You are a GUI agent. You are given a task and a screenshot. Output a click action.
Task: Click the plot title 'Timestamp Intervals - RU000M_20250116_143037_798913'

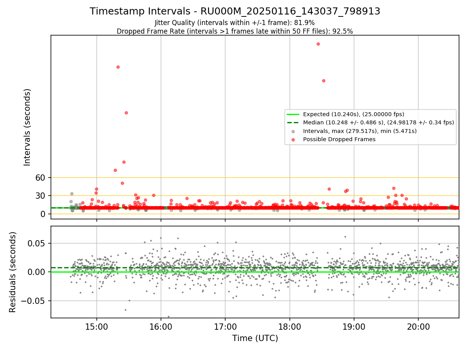[235, 11]
